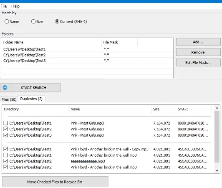Click the scrollbar down arrow in results list
Screen dimensions: 222x188
tap(217, 170)
